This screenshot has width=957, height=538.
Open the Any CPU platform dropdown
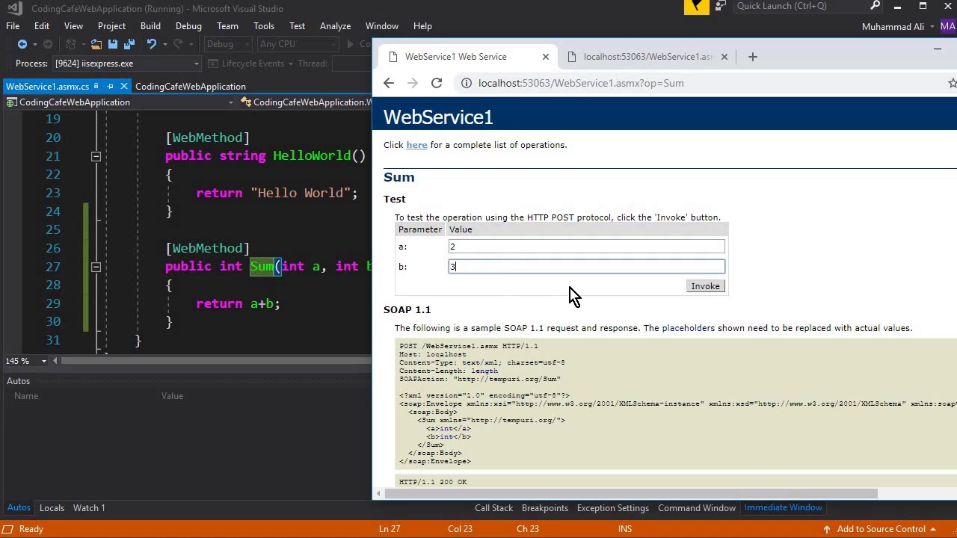[x=332, y=45]
